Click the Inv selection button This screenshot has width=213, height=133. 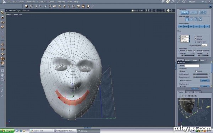point(196,27)
